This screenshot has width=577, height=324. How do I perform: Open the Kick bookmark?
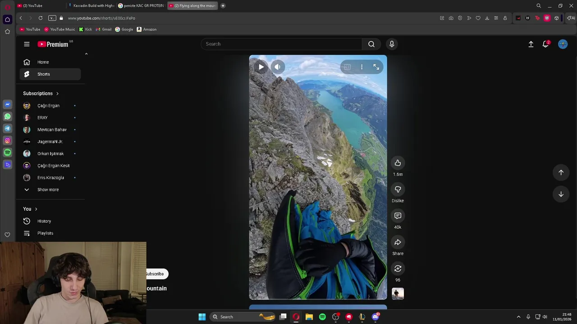[85, 29]
